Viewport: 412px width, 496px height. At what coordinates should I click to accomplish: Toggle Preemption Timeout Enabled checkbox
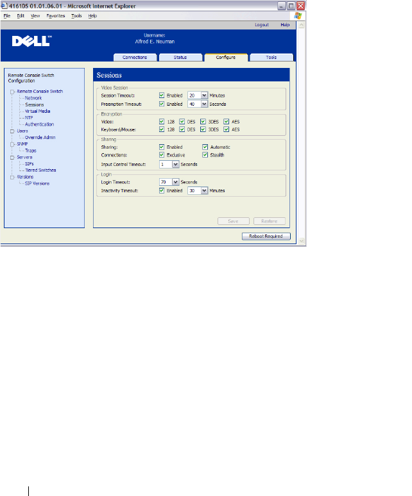tap(162, 104)
